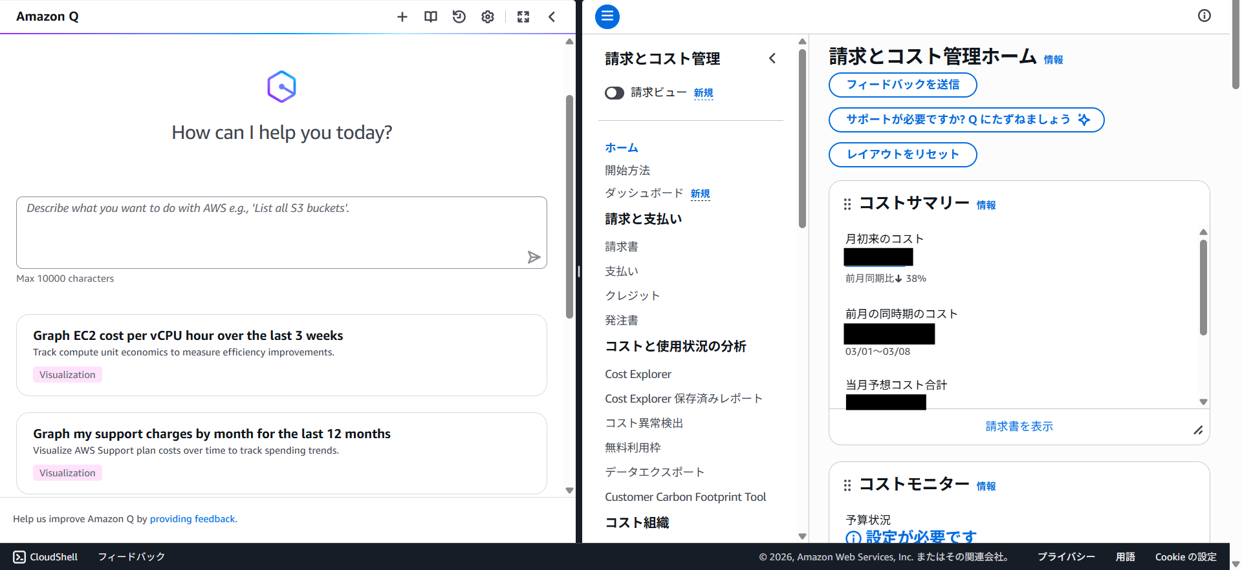1242x570 pixels.
Task: Click the info icon beside 設定が必要です
Action: [853, 538]
